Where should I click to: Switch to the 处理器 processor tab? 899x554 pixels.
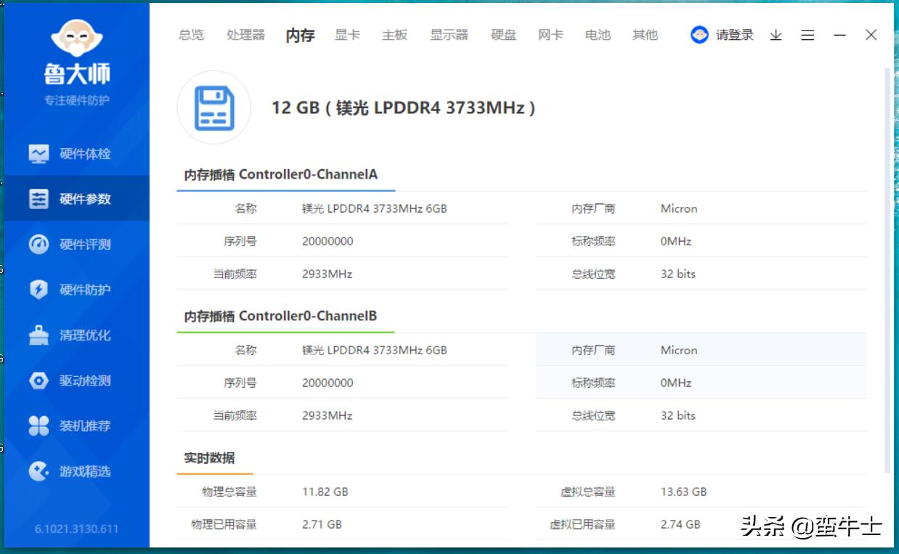(246, 34)
